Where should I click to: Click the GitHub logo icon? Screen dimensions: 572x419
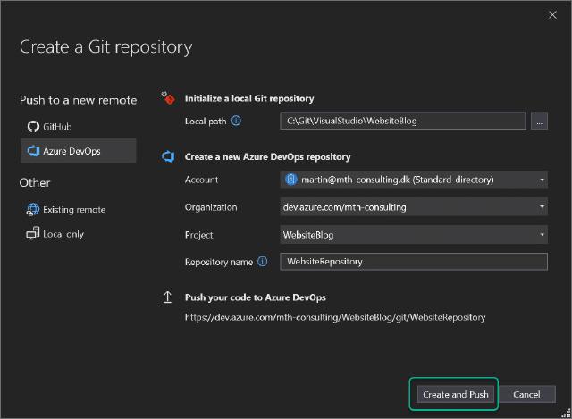click(x=34, y=127)
